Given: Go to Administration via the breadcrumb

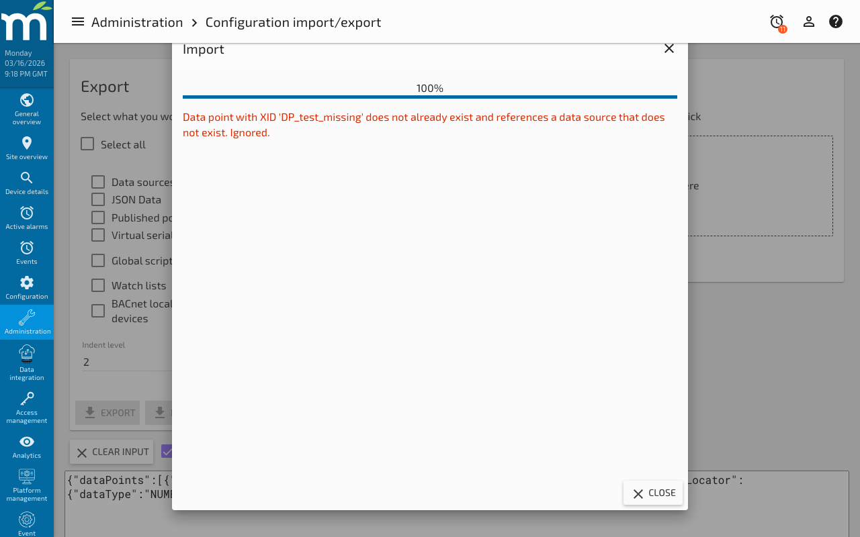Looking at the screenshot, I should 137,21.
